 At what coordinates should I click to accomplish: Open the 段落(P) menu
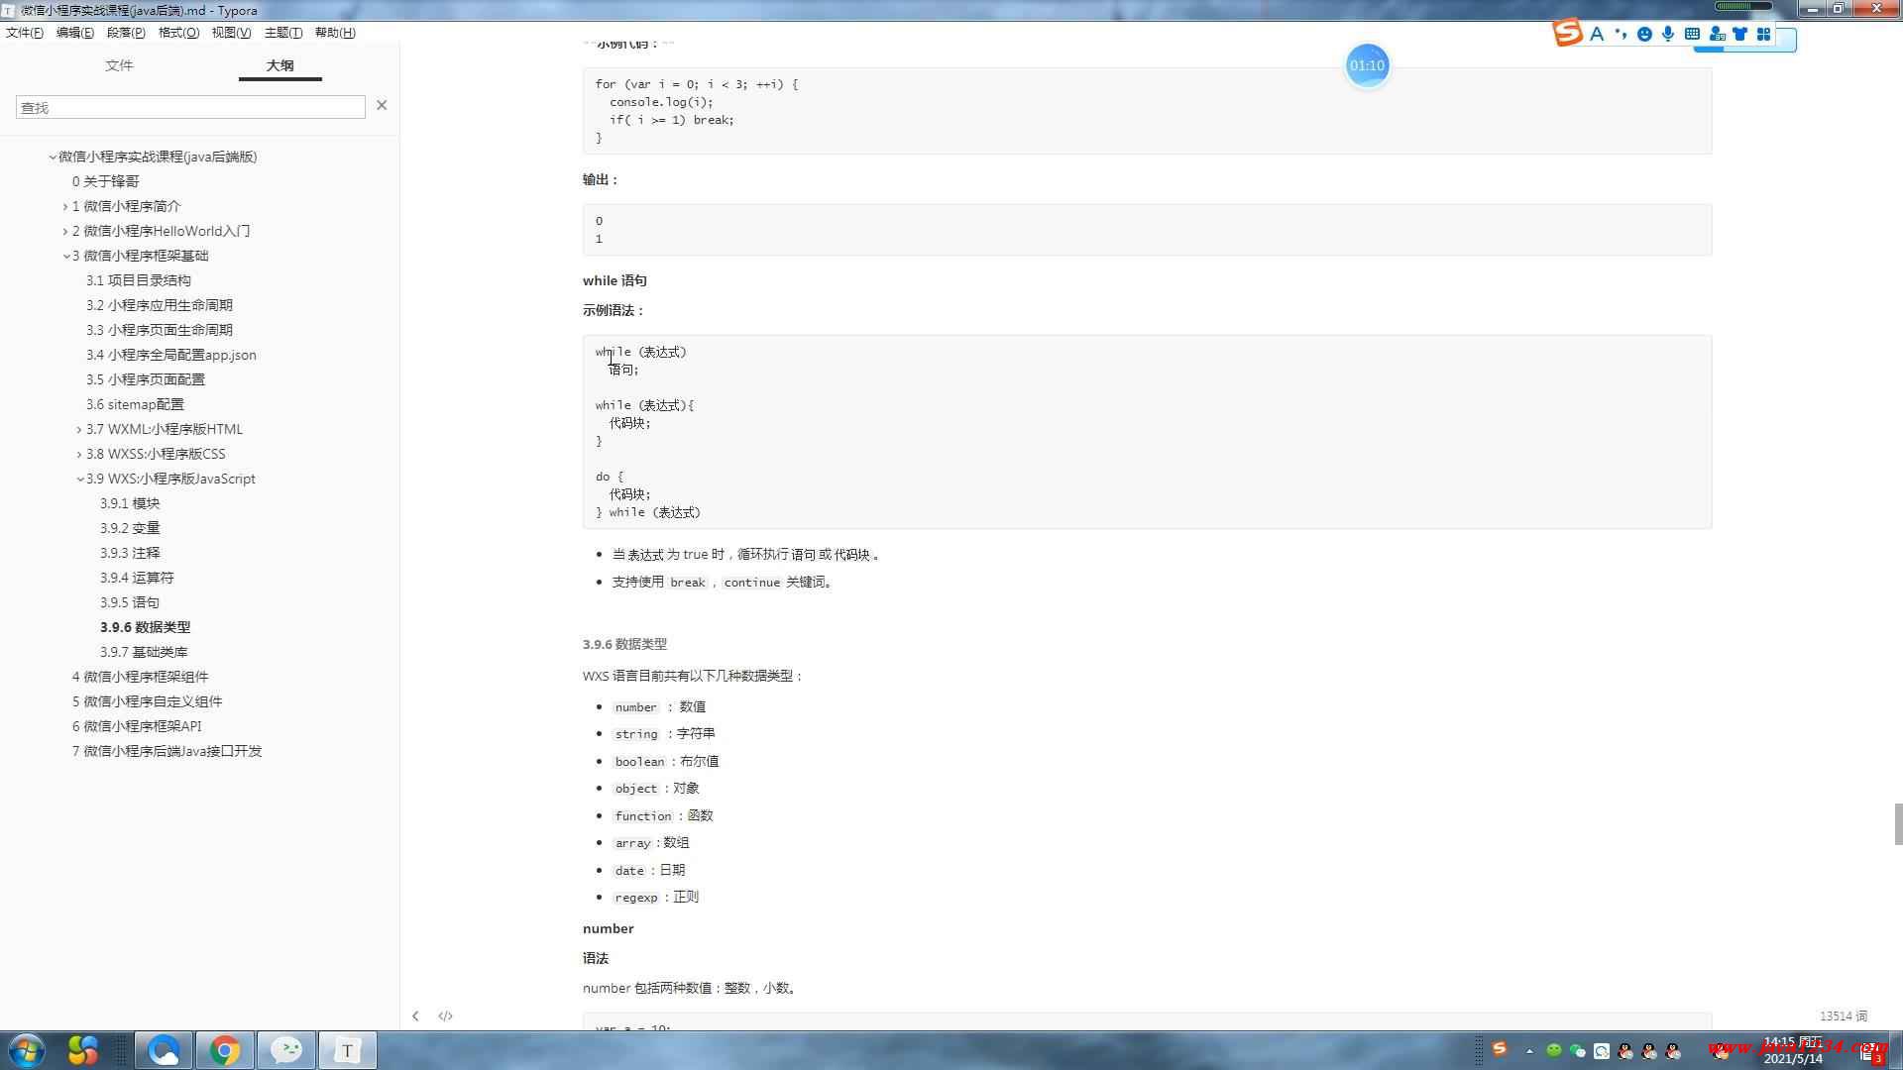[126, 32]
